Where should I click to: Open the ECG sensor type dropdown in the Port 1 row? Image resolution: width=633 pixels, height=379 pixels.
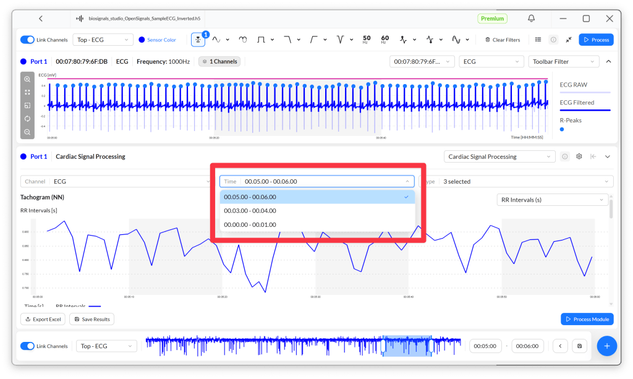[x=491, y=61]
